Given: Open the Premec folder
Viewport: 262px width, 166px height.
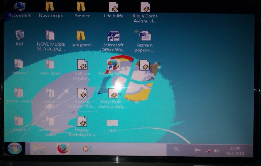Looking at the screenshot, I should [x=82, y=6].
